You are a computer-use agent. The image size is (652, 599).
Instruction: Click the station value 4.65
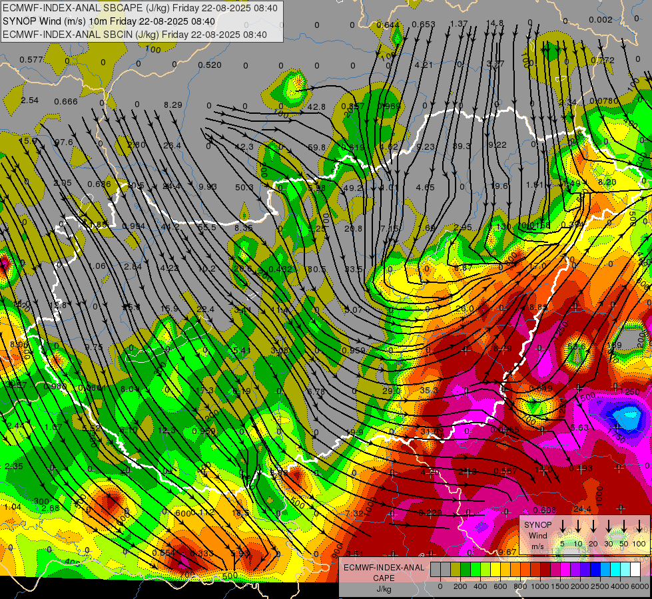pos(426,187)
